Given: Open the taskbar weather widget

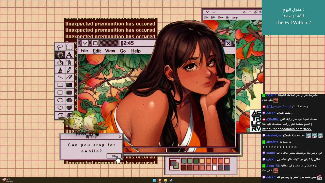Looking at the screenshot, I should click(8, 180).
